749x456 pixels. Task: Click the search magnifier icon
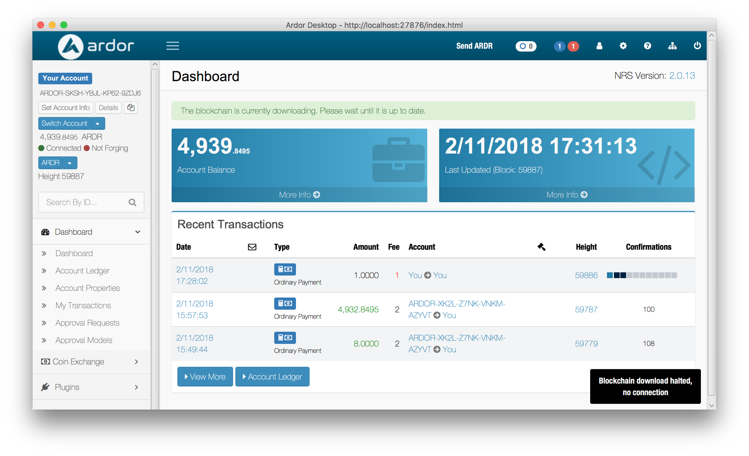click(x=132, y=203)
